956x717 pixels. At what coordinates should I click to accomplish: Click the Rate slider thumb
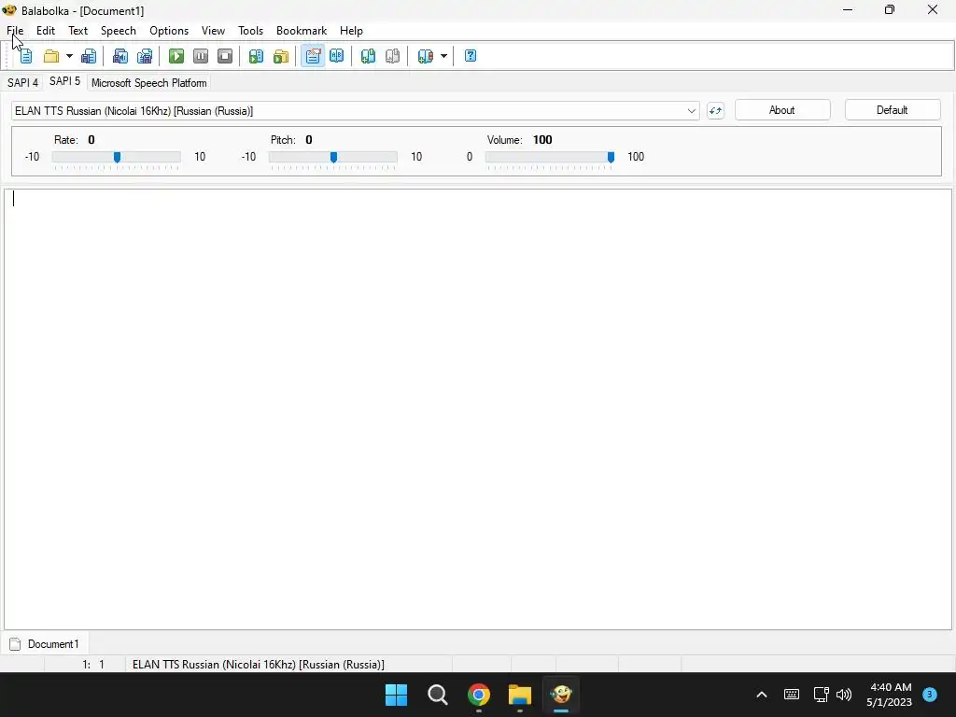(117, 157)
